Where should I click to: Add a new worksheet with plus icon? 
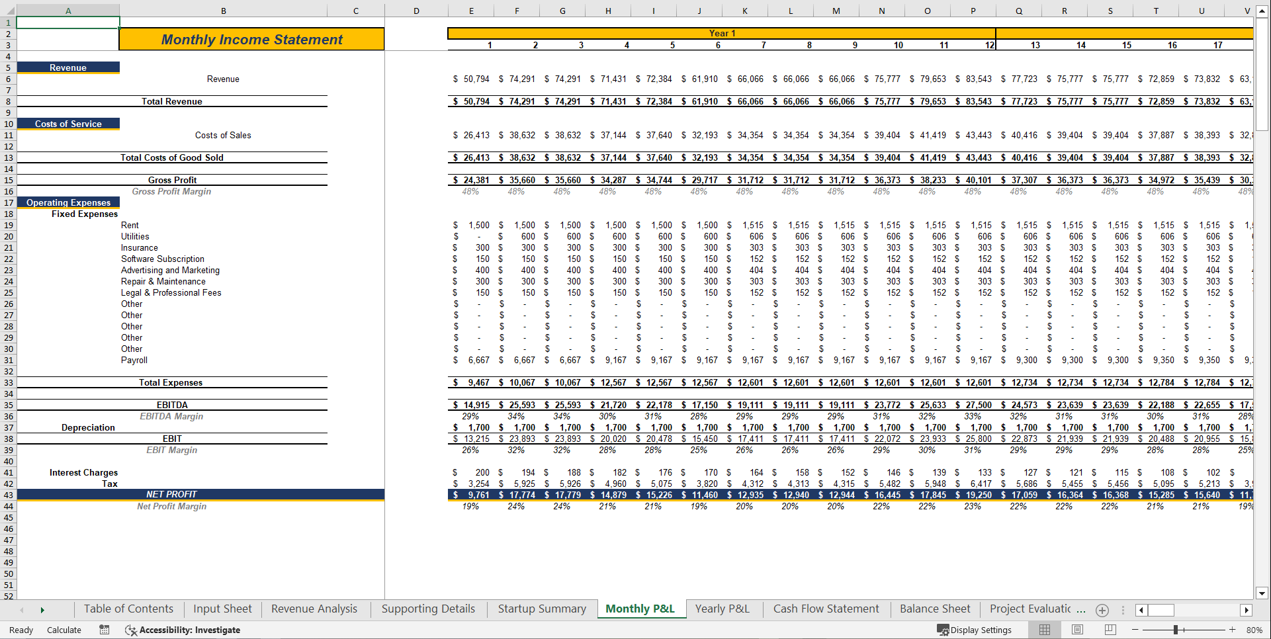pos(1102,610)
